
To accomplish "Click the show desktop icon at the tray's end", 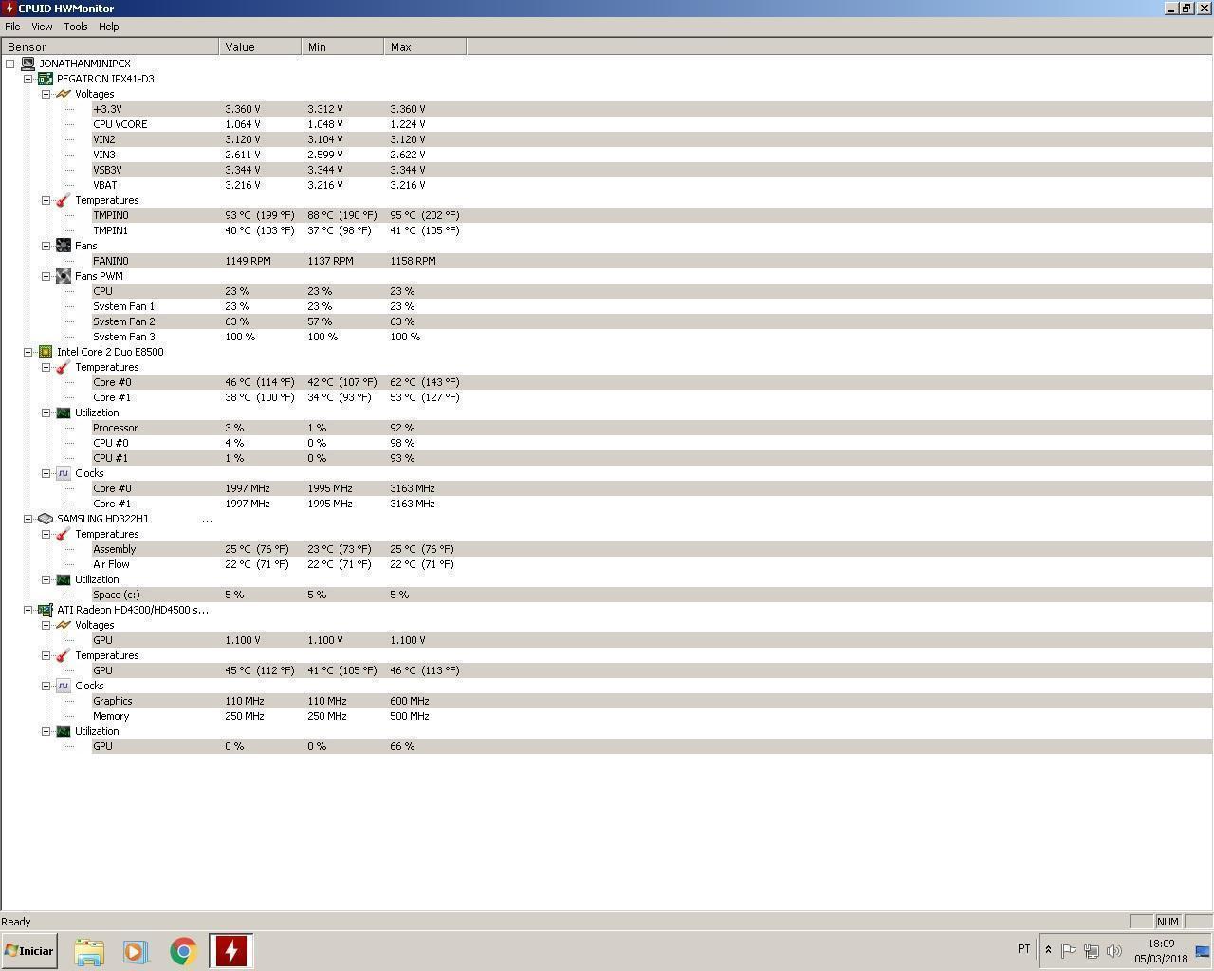I will tap(1203, 951).
